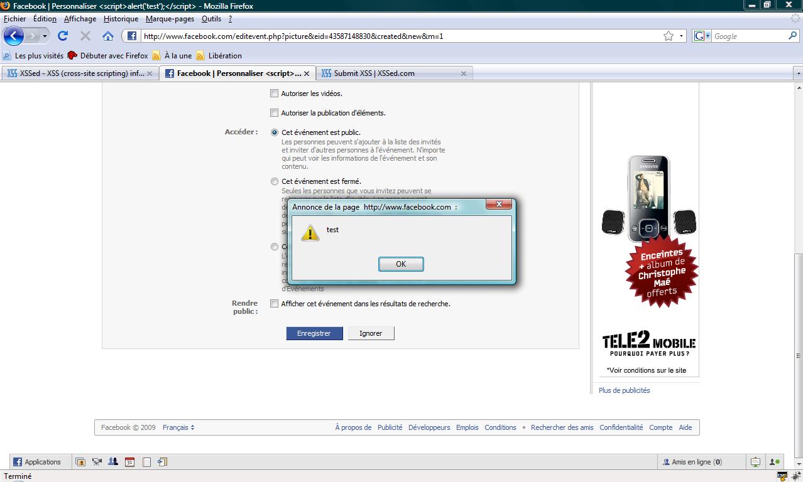Close the Submit XSS tab
Viewport: 803px width, 482px height.
click(464, 73)
